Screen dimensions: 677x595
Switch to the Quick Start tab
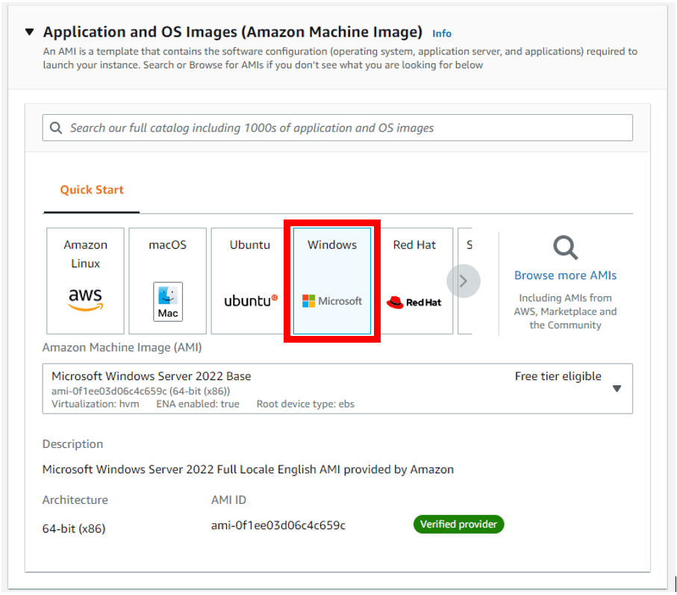(92, 190)
